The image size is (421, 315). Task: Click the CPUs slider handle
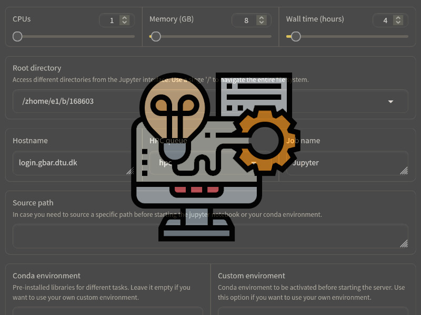(17, 37)
